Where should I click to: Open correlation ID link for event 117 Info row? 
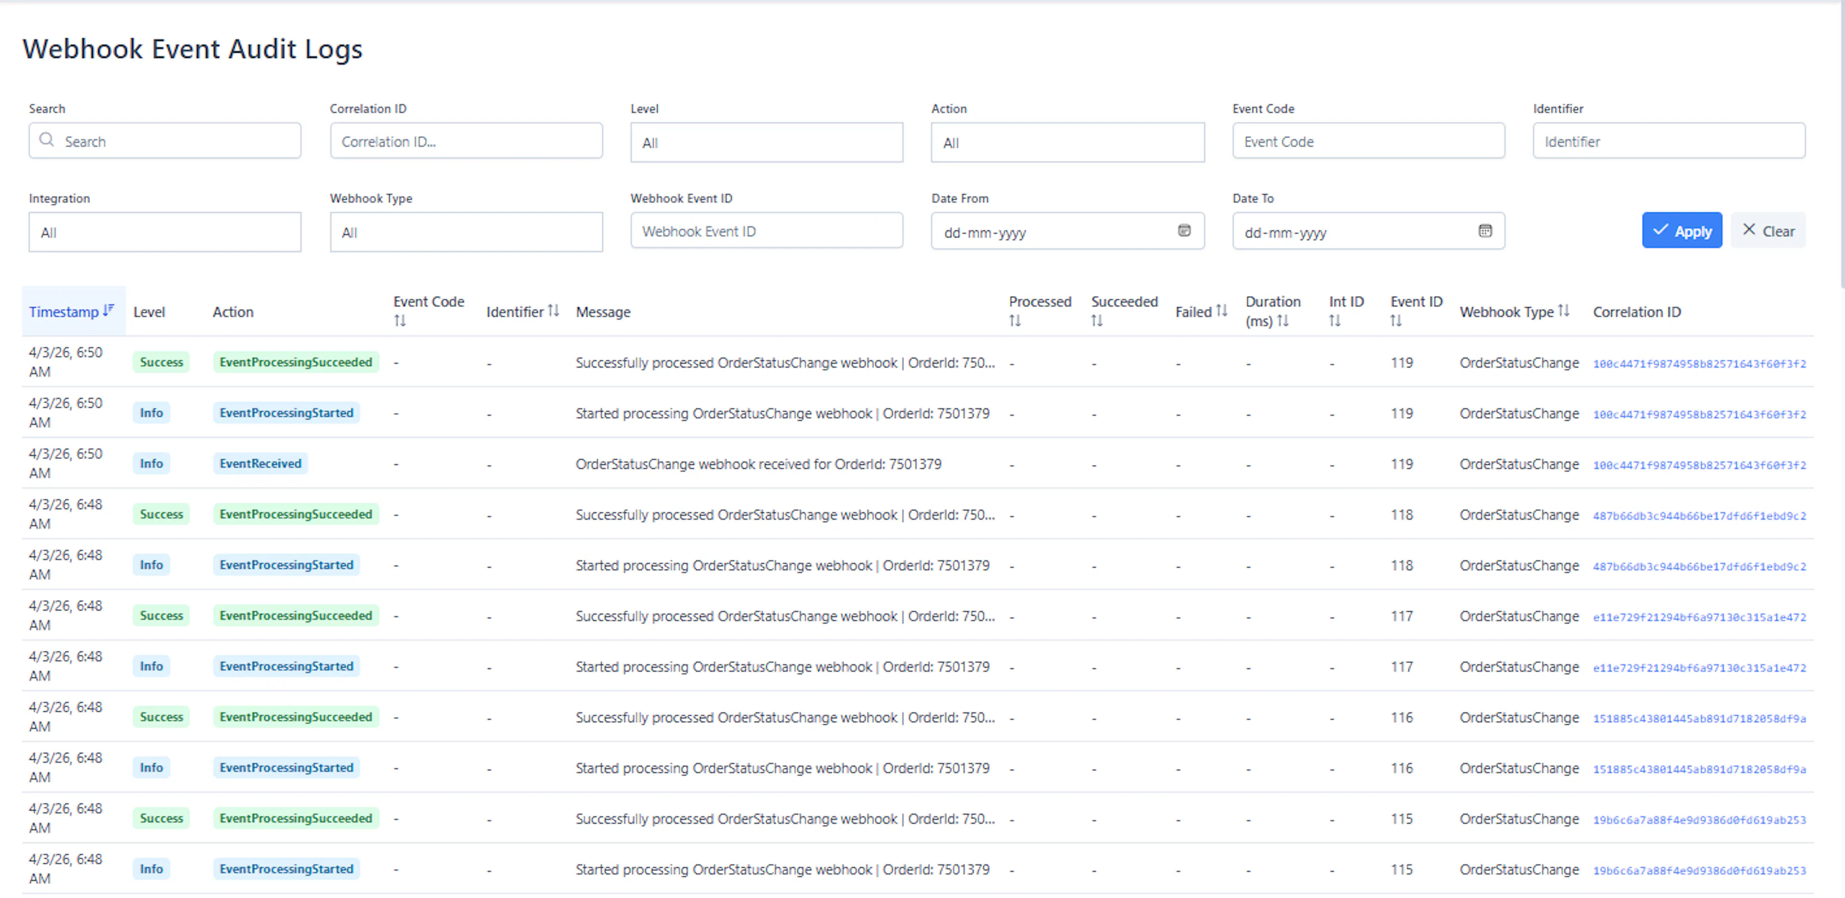click(1699, 668)
